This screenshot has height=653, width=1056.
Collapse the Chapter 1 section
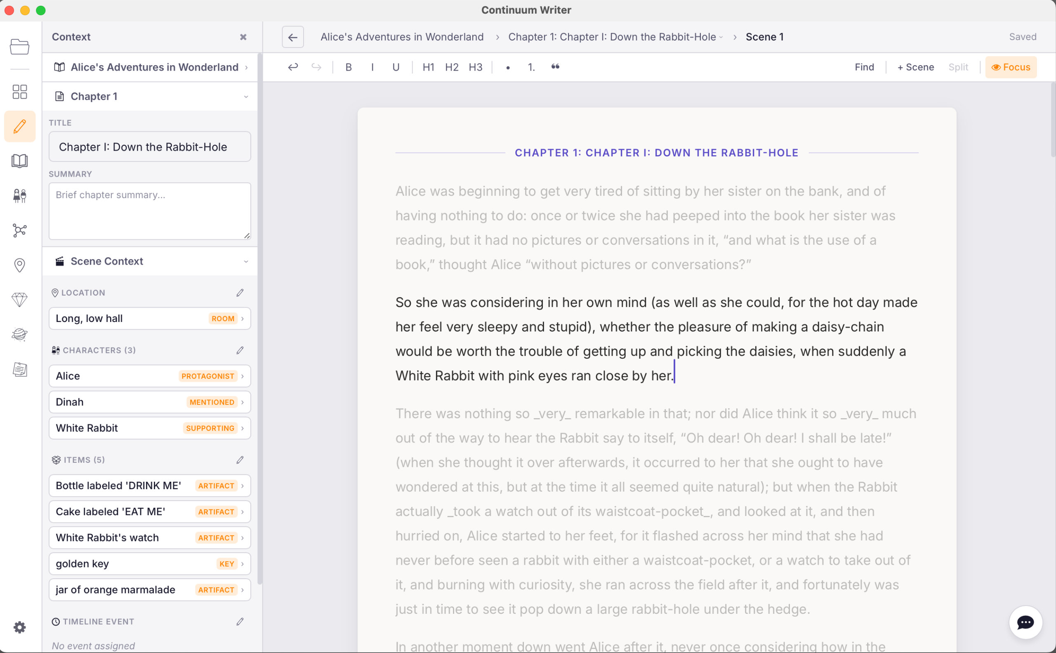click(150, 96)
